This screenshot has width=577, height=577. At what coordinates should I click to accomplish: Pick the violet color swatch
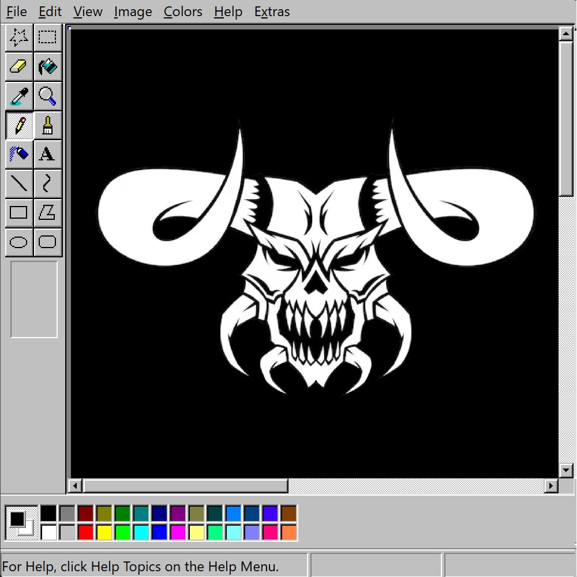point(271,514)
